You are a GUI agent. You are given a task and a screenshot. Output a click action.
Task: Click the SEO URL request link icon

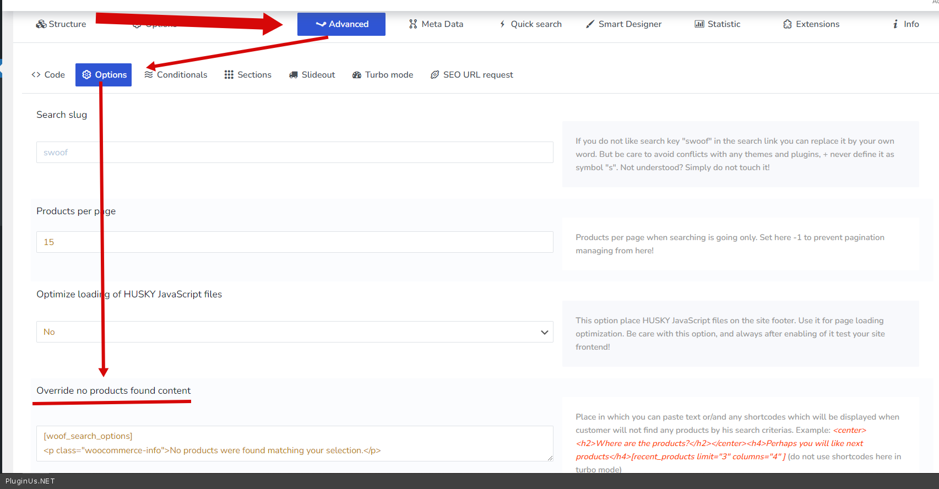435,75
